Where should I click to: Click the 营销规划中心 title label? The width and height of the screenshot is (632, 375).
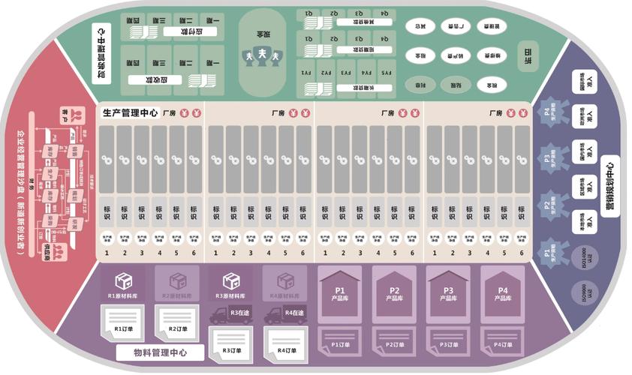(x=609, y=186)
